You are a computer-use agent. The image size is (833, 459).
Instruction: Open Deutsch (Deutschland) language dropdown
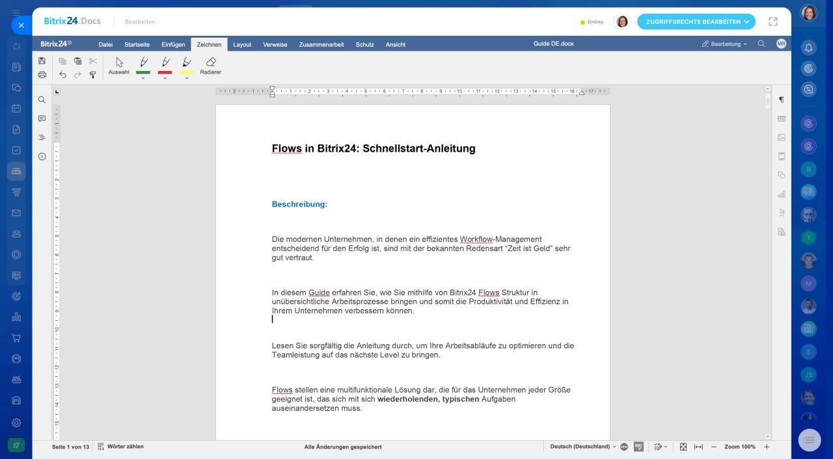[582, 447]
